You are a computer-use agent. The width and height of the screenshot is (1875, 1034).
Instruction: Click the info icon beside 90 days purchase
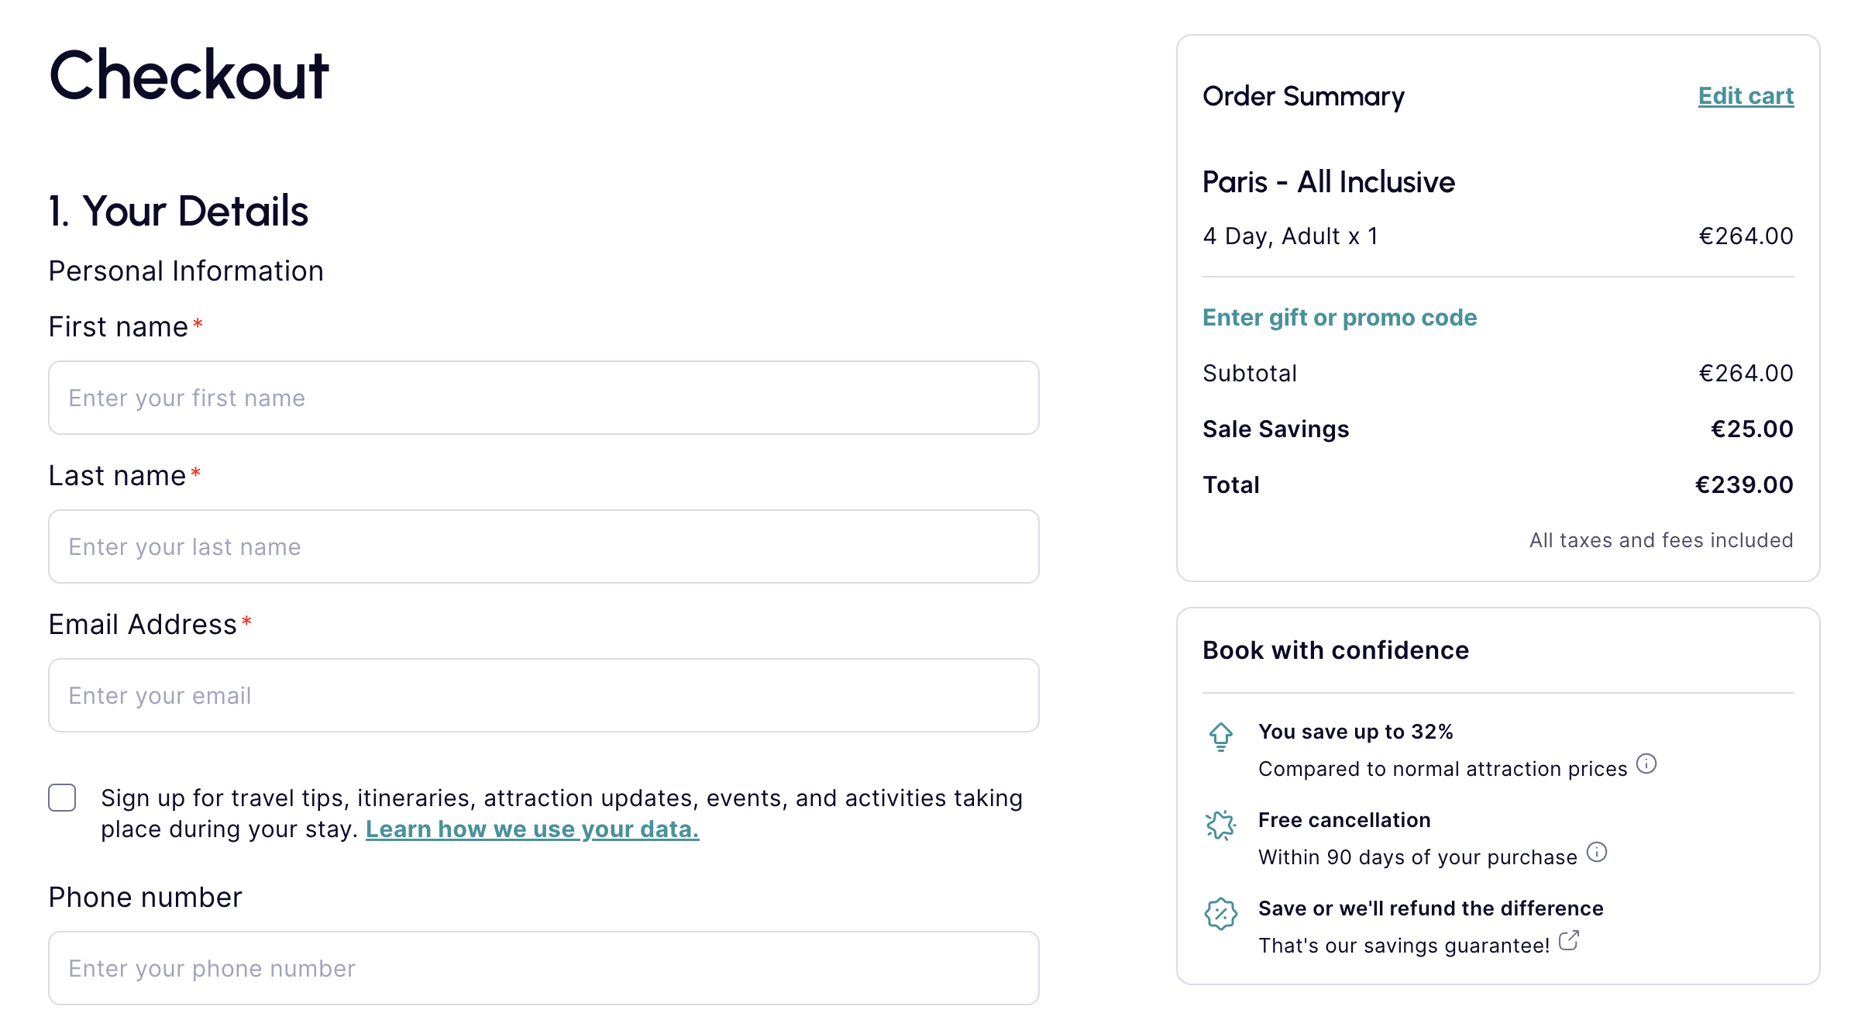point(1597,853)
